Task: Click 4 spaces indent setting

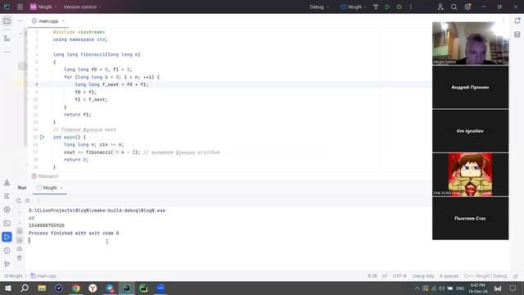Action: pyautogui.click(x=449, y=276)
